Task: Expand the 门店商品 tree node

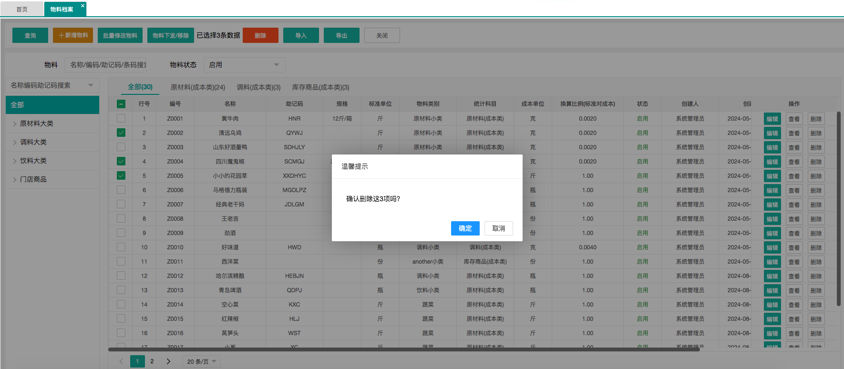Action: pos(15,179)
